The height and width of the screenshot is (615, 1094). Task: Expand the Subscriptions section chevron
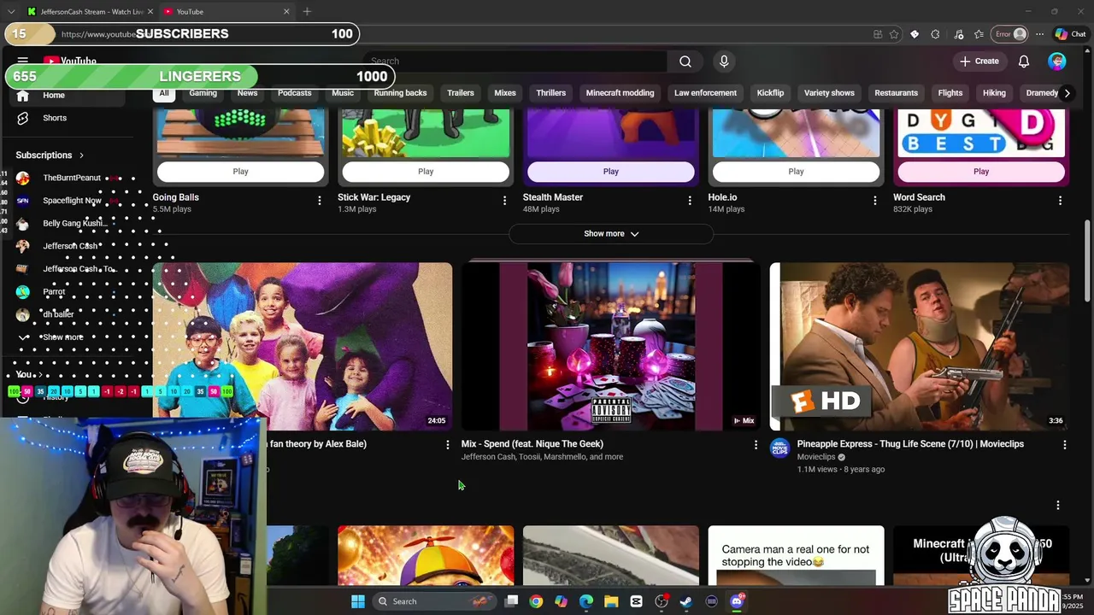tap(81, 155)
